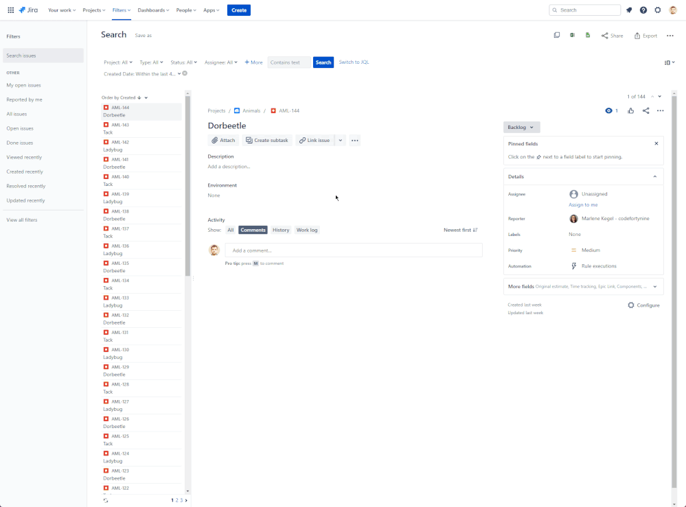Click the Google Sheets export icon
This screenshot has width=686, height=507.
588,36
